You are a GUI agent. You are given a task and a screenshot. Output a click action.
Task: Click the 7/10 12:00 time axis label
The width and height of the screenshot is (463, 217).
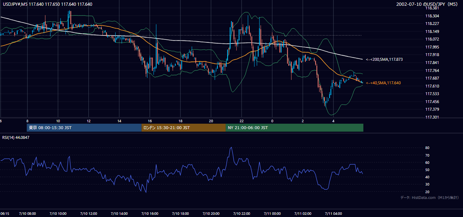(89, 214)
